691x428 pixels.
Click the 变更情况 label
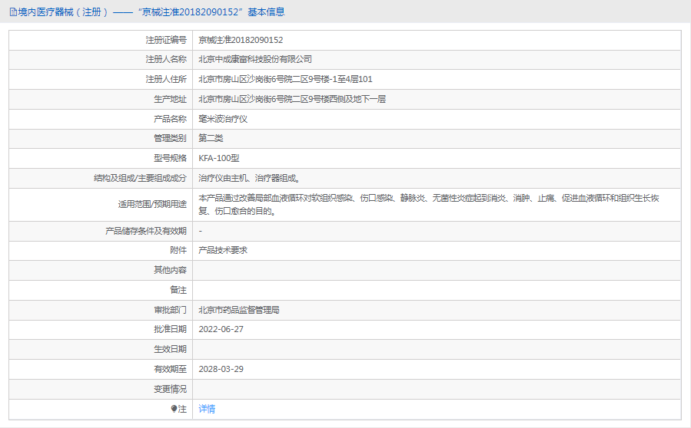click(170, 390)
